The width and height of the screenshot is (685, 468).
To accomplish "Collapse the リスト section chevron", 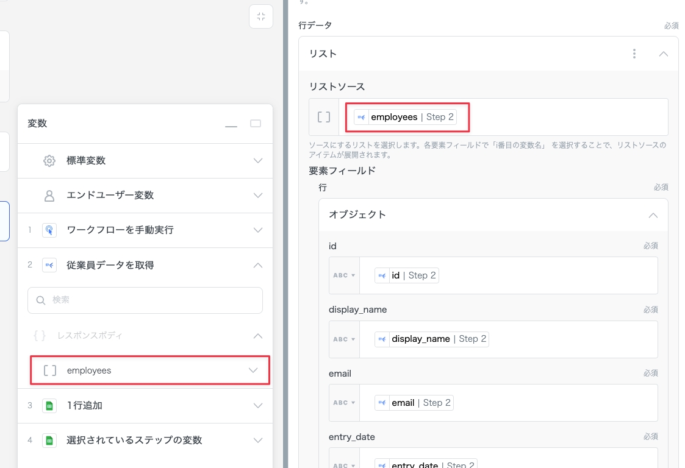I will click(x=664, y=54).
